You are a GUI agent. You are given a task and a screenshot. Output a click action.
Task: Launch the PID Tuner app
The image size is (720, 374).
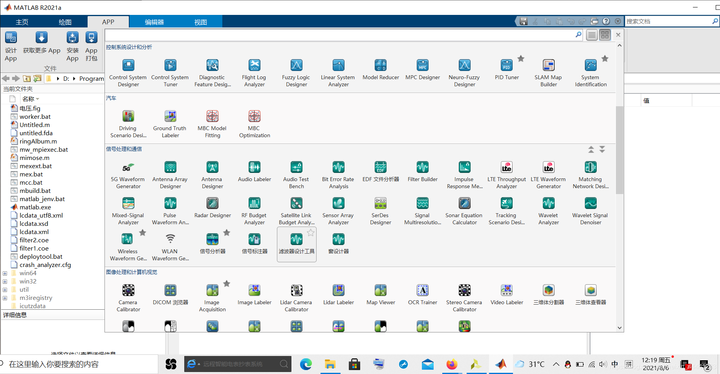point(507,70)
